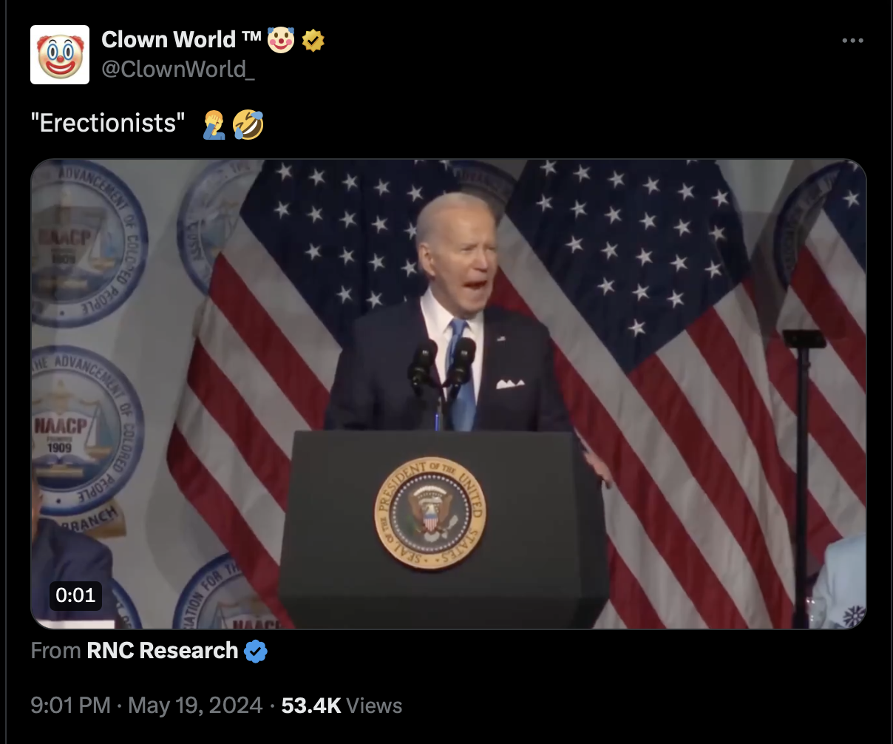Open the Clown World ™ display name

click(x=182, y=40)
